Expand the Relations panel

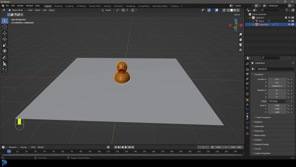tap(258, 122)
